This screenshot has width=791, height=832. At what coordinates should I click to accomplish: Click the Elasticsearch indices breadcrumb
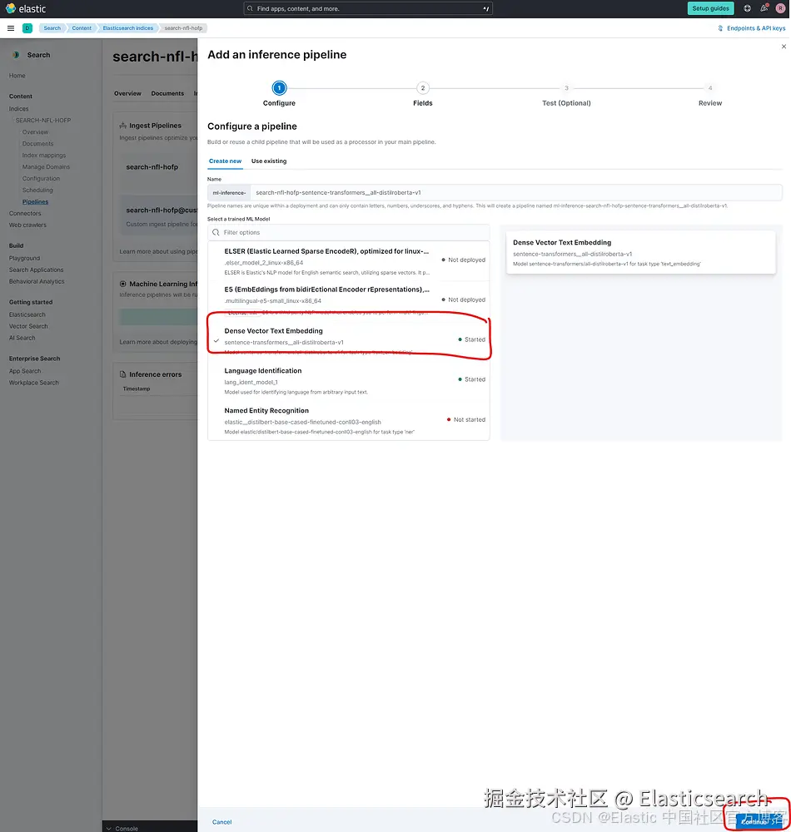[128, 28]
